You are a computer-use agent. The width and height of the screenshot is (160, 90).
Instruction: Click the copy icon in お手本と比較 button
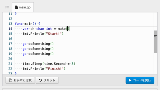point(10,80)
